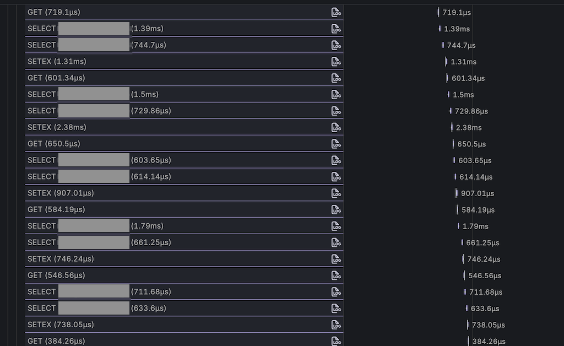Select the GET (584.19µs) span name
The image size is (564, 346).
[56, 210]
